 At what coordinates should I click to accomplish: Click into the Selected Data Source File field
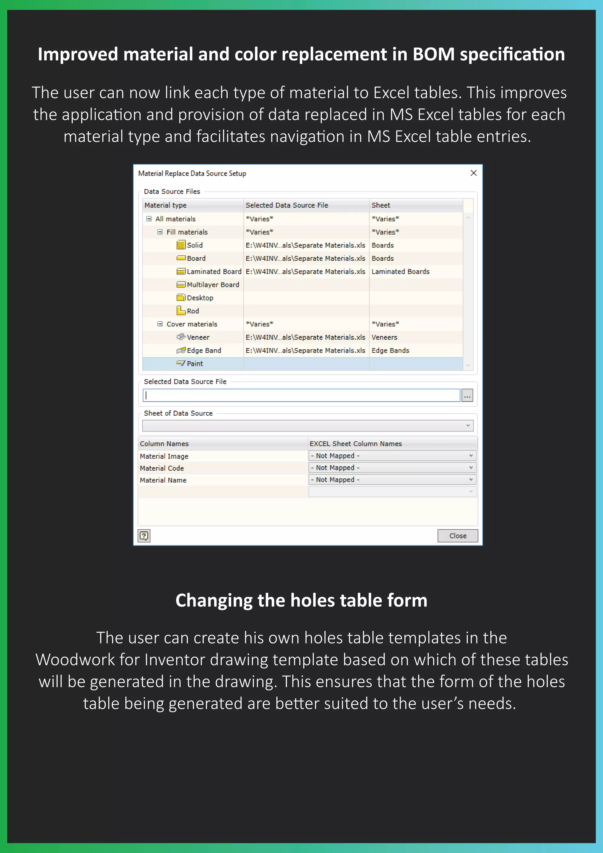pos(301,395)
